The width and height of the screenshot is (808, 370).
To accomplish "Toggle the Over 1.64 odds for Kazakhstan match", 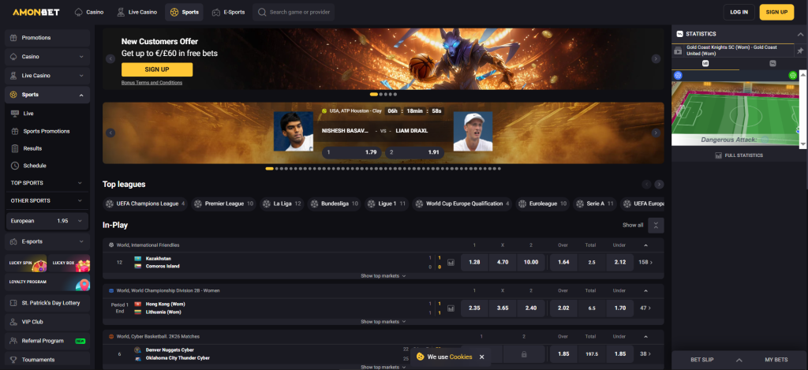I will coord(563,262).
